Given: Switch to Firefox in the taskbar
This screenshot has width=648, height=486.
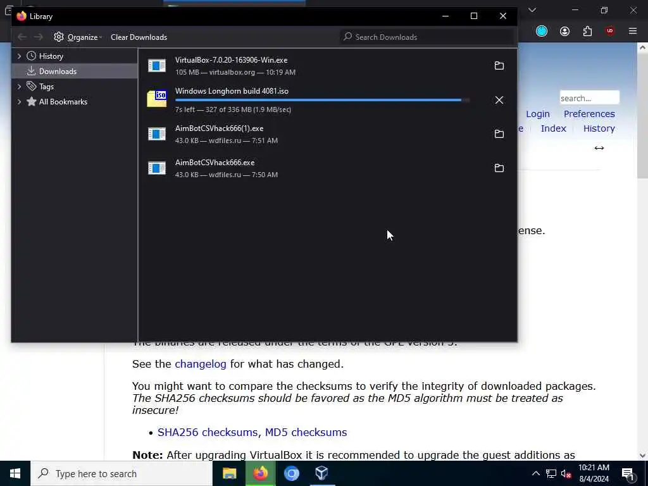Looking at the screenshot, I should click(x=260, y=473).
